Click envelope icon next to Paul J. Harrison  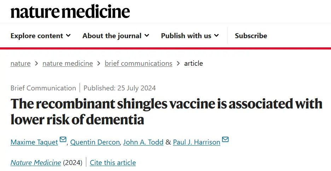(x=225, y=140)
